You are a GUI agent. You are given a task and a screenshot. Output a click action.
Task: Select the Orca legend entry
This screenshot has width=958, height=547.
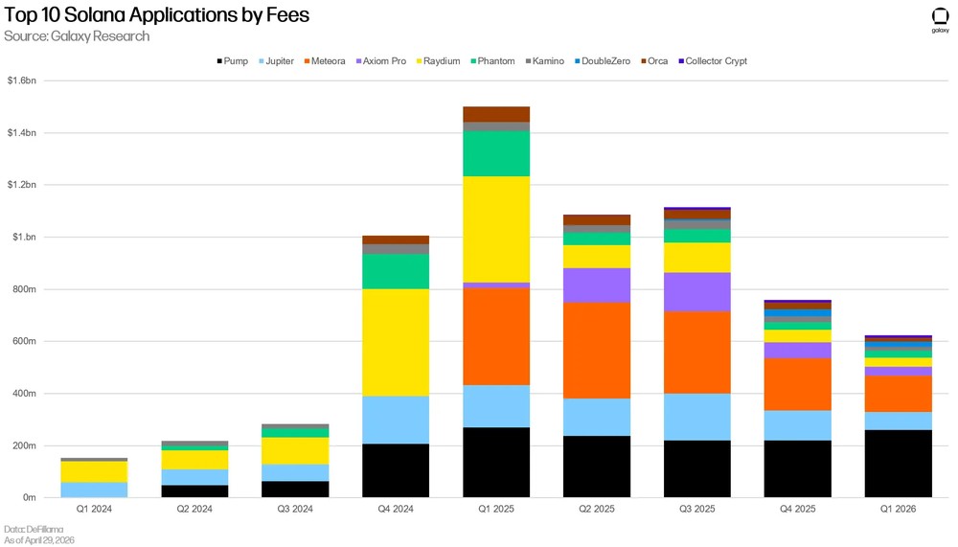[654, 61]
